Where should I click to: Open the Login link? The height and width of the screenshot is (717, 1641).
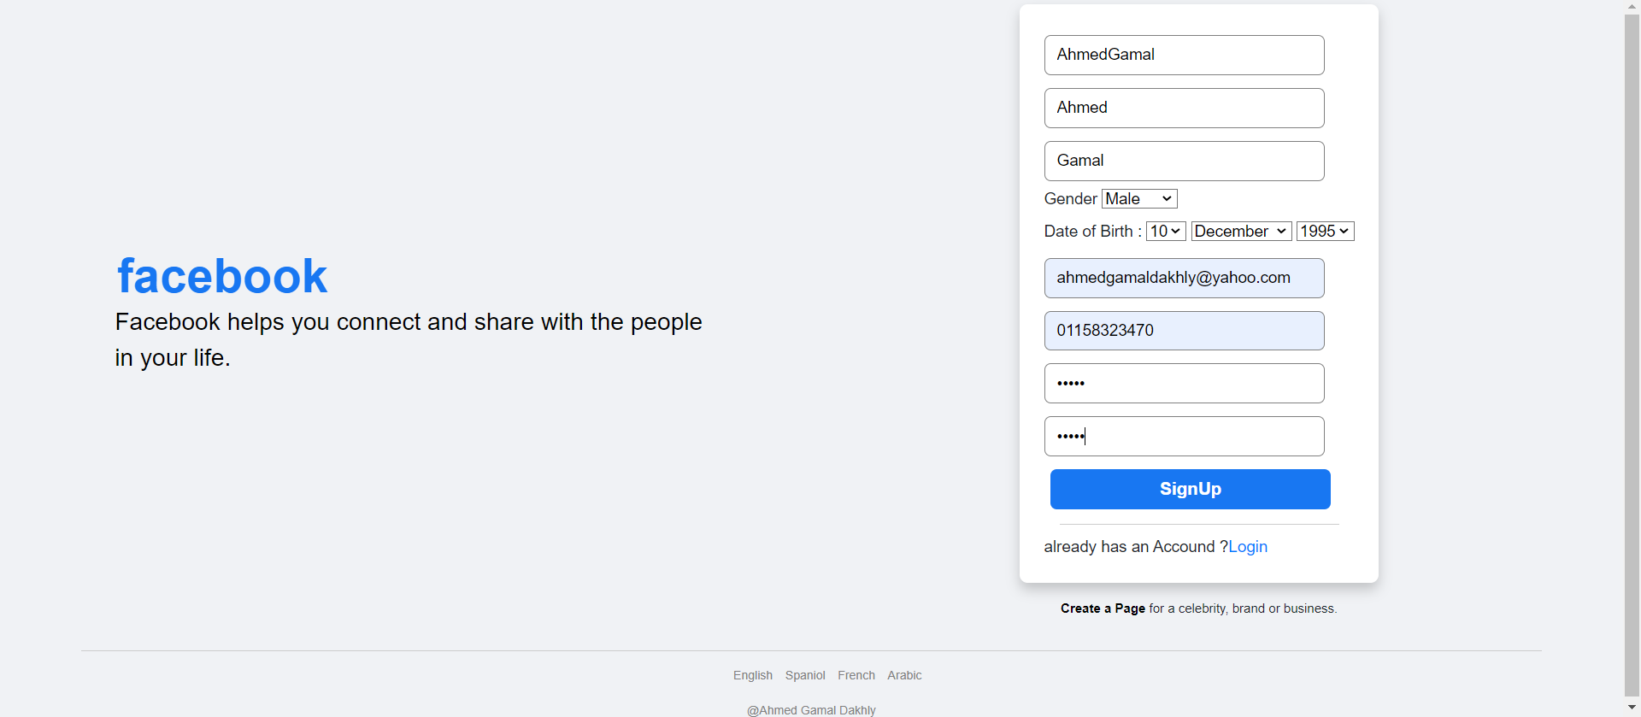pos(1248,547)
